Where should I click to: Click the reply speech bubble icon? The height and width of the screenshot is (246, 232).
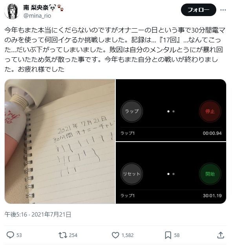click(10, 235)
